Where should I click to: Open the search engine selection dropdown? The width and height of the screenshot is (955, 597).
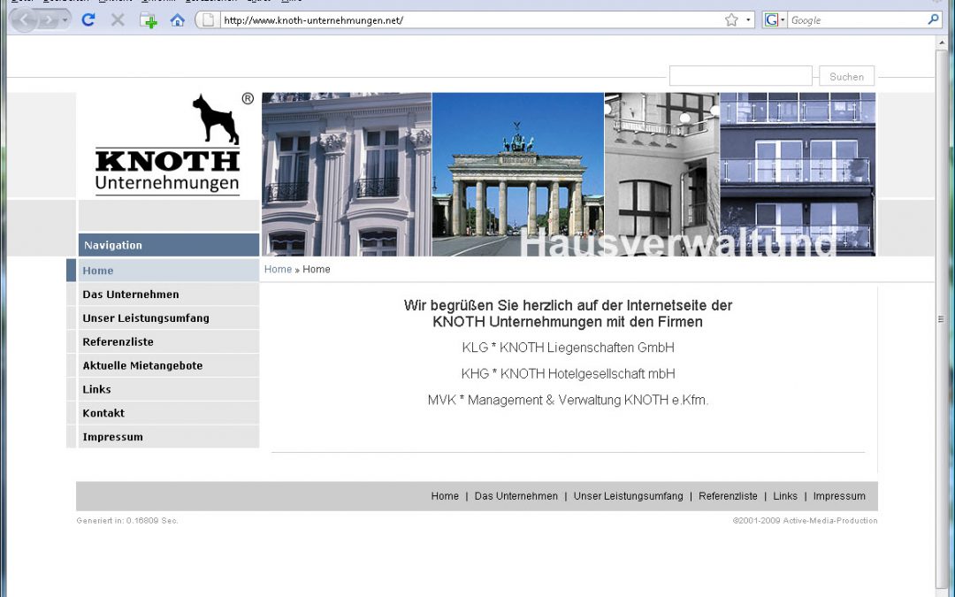[x=782, y=19]
